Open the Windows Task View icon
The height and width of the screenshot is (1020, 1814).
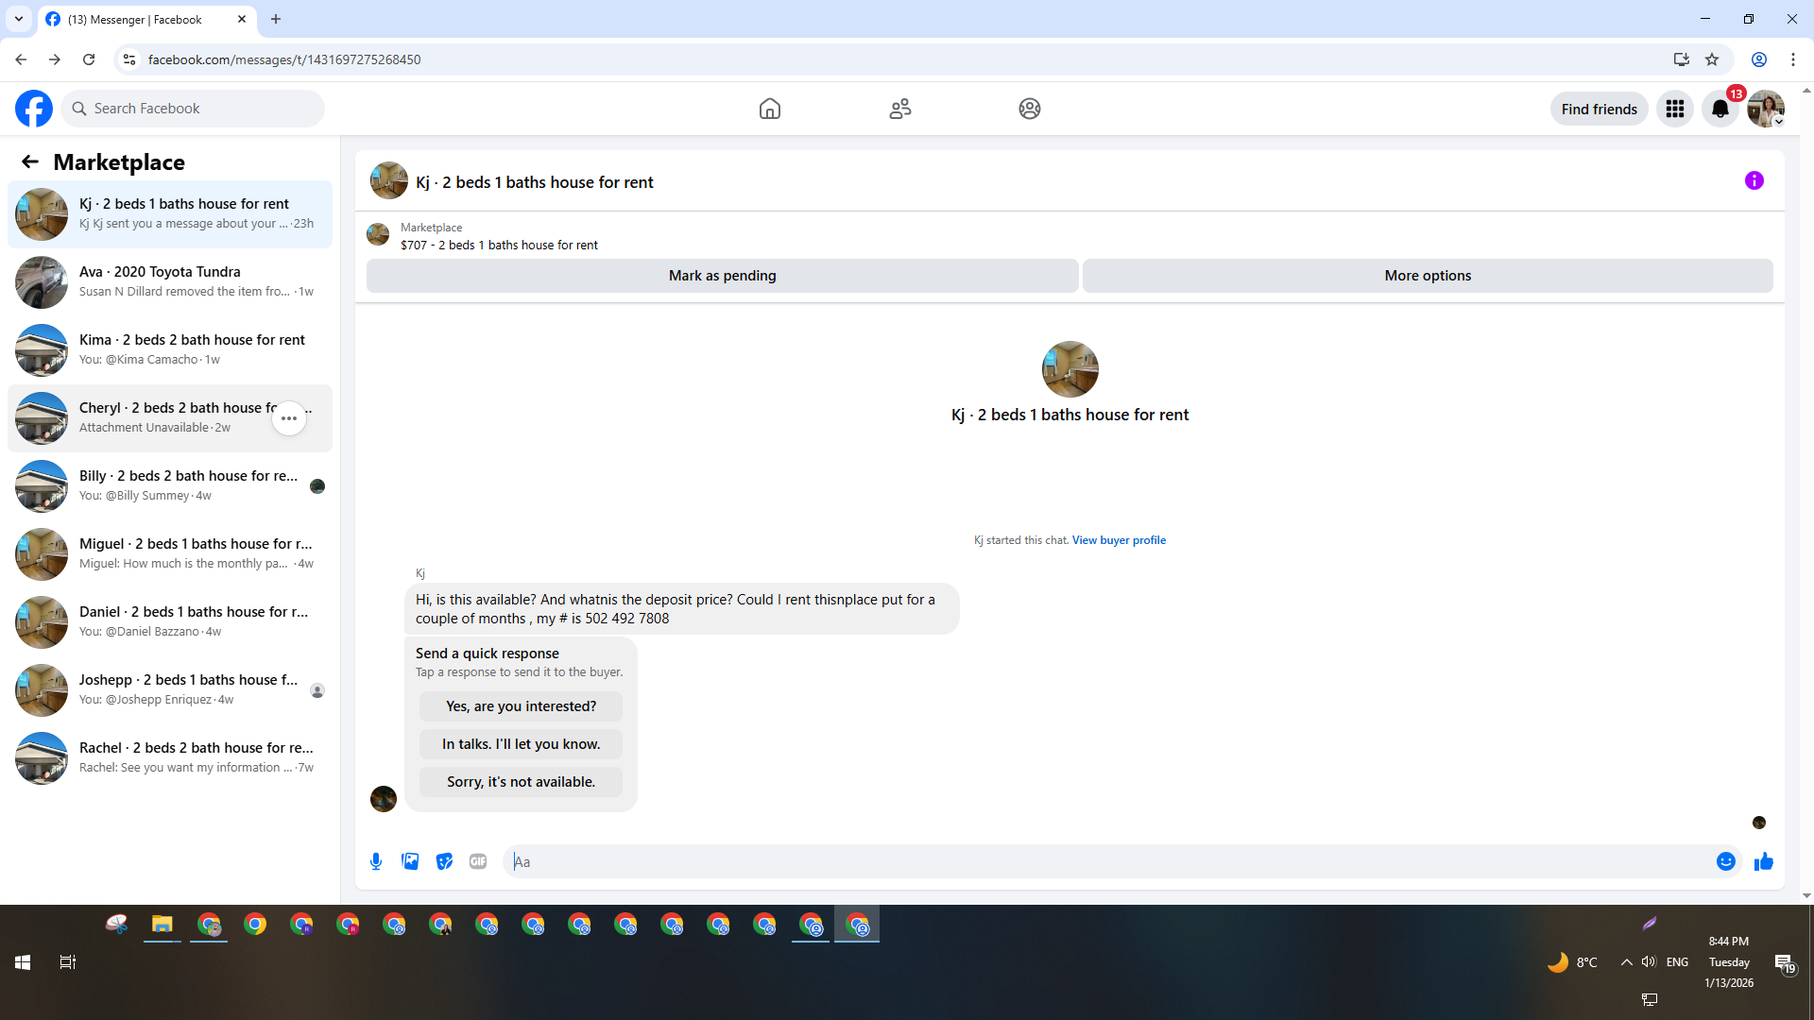67,962
